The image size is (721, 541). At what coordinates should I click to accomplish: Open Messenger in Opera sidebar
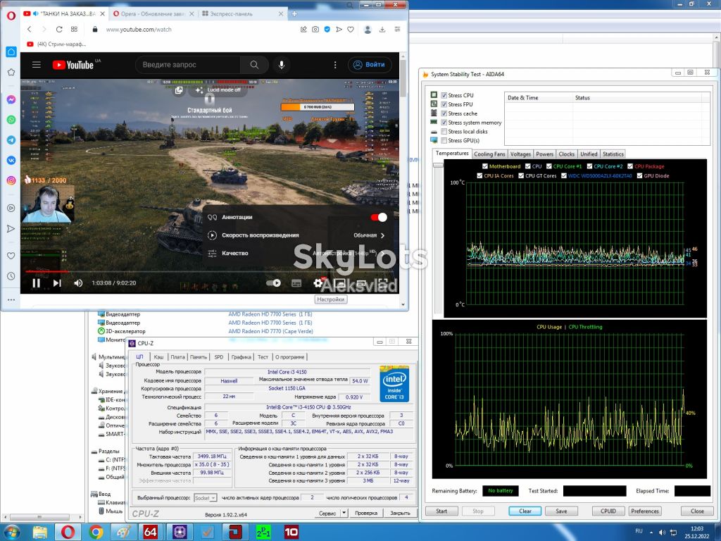[x=11, y=99]
